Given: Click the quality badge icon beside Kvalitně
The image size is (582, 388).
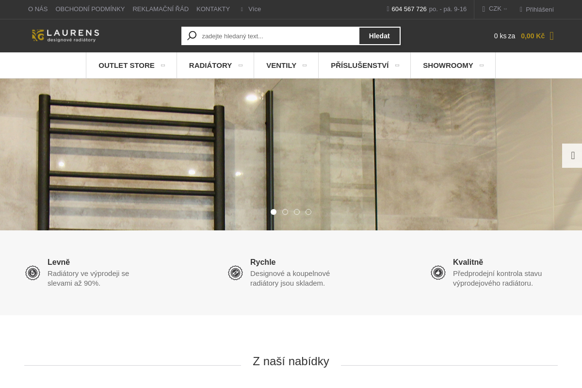Looking at the screenshot, I should coord(438,273).
